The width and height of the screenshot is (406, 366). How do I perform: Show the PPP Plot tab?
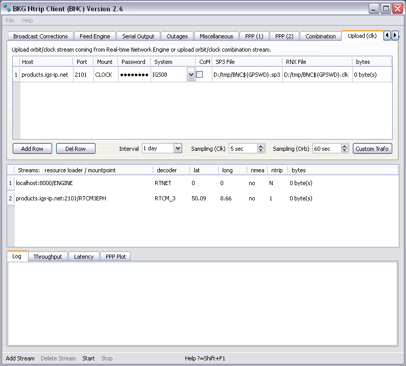click(x=115, y=257)
